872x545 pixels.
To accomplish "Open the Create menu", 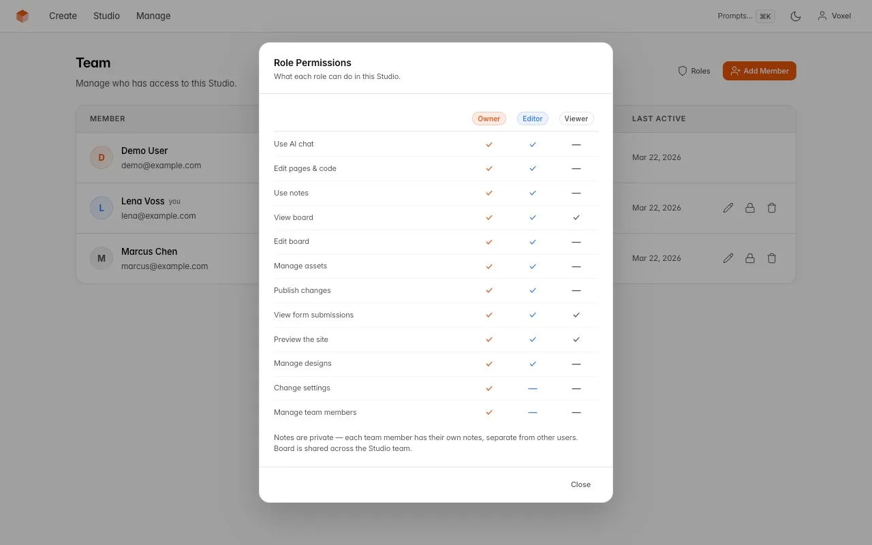I will pos(63,16).
